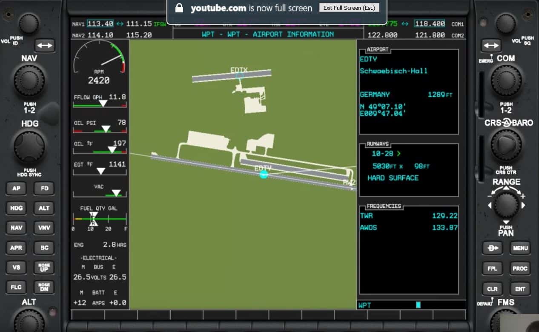The image size is (539, 332).
Task: Increase map range with plus arrow
Action: (x=523, y=196)
